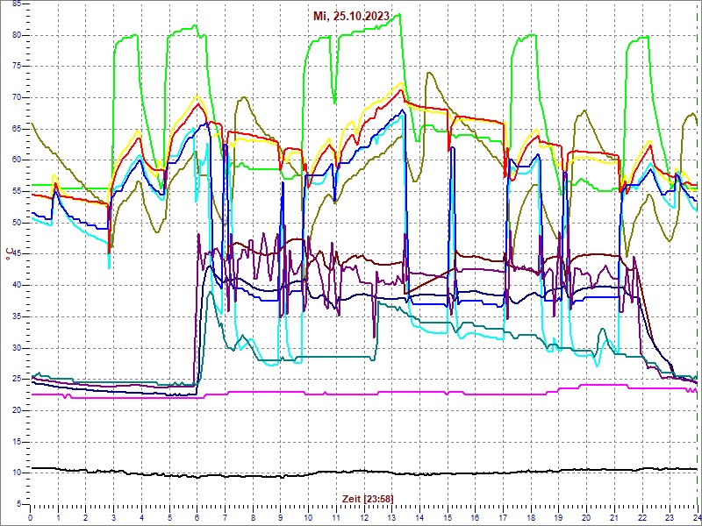Click hour 8 on the time axis

[x=253, y=516]
